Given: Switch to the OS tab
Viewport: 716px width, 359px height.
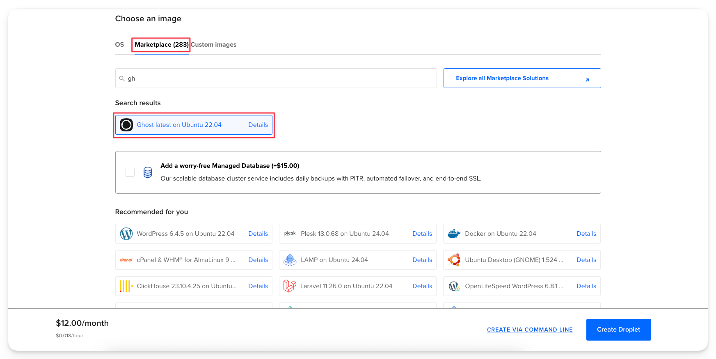Looking at the screenshot, I should tap(119, 45).
